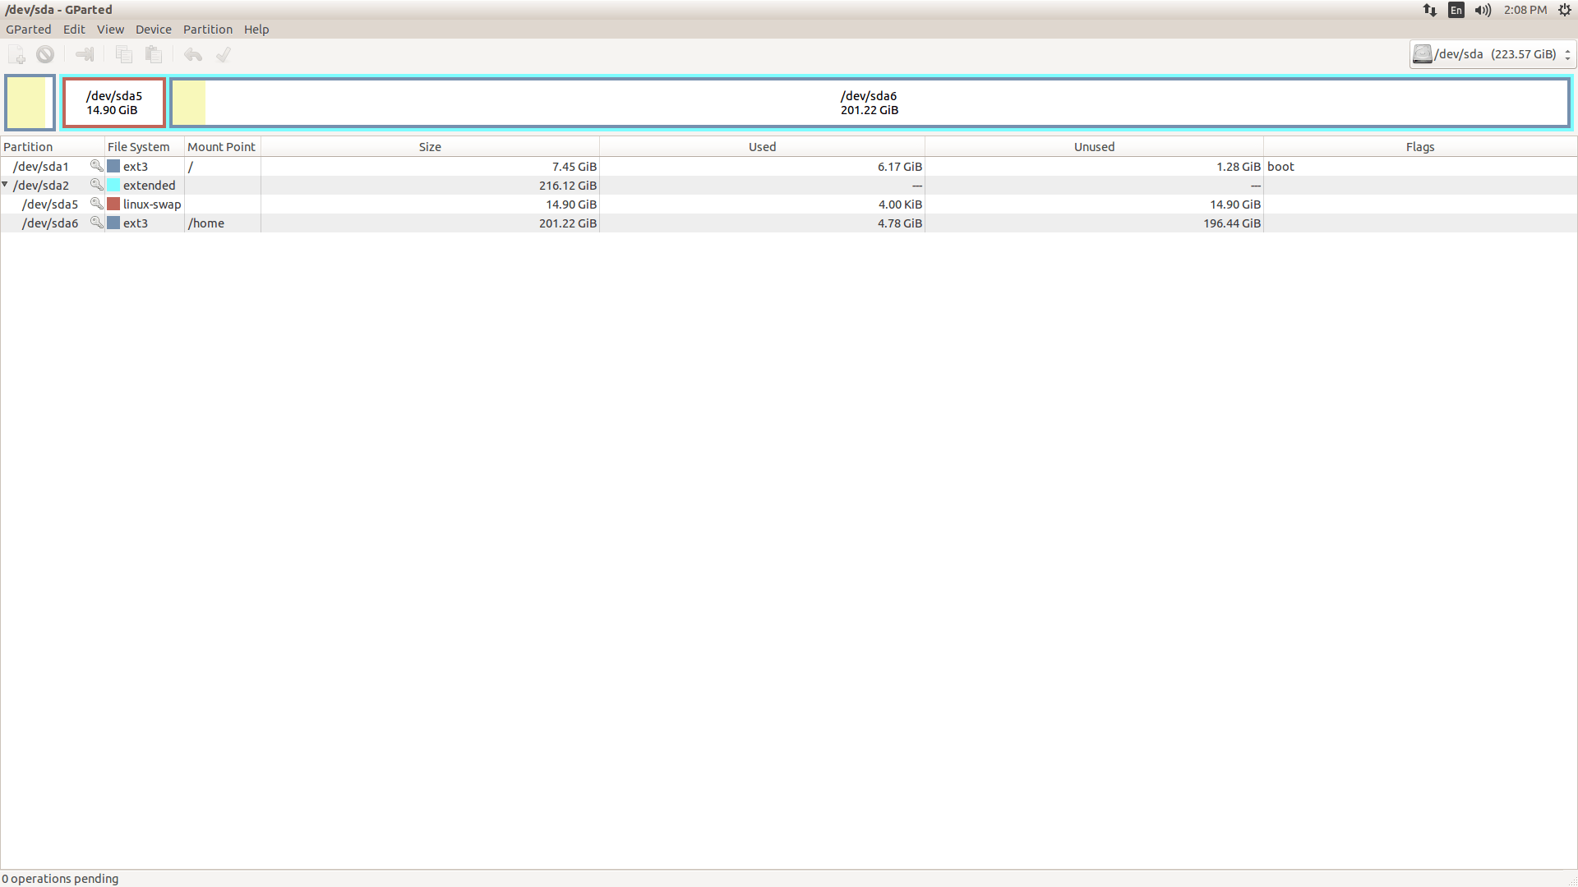Open the En keyboard layout indicator
Screen dimensions: 1578x887
(x=1456, y=10)
